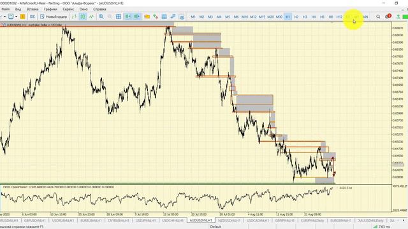Open the GBPUSDrfd,H1 chart tab

[x=35, y=221]
